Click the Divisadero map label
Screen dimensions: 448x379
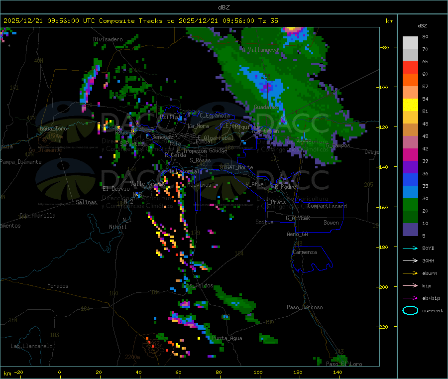coord(108,39)
